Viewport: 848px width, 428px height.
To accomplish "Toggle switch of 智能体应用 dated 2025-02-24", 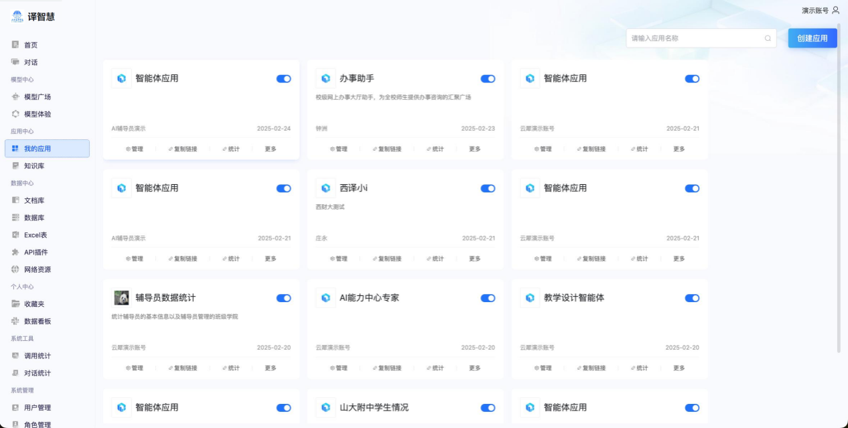I will [x=283, y=79].
